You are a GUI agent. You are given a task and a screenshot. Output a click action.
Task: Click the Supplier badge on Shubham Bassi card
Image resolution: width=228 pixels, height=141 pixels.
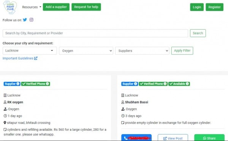[130, 84]
